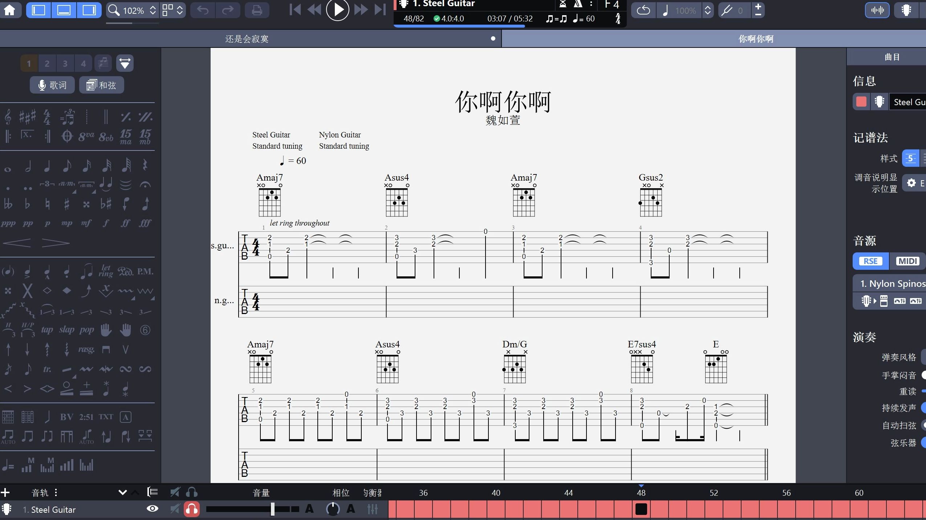Apply the slap technique
Screen dimensions: 926x520
pos(67,330)
